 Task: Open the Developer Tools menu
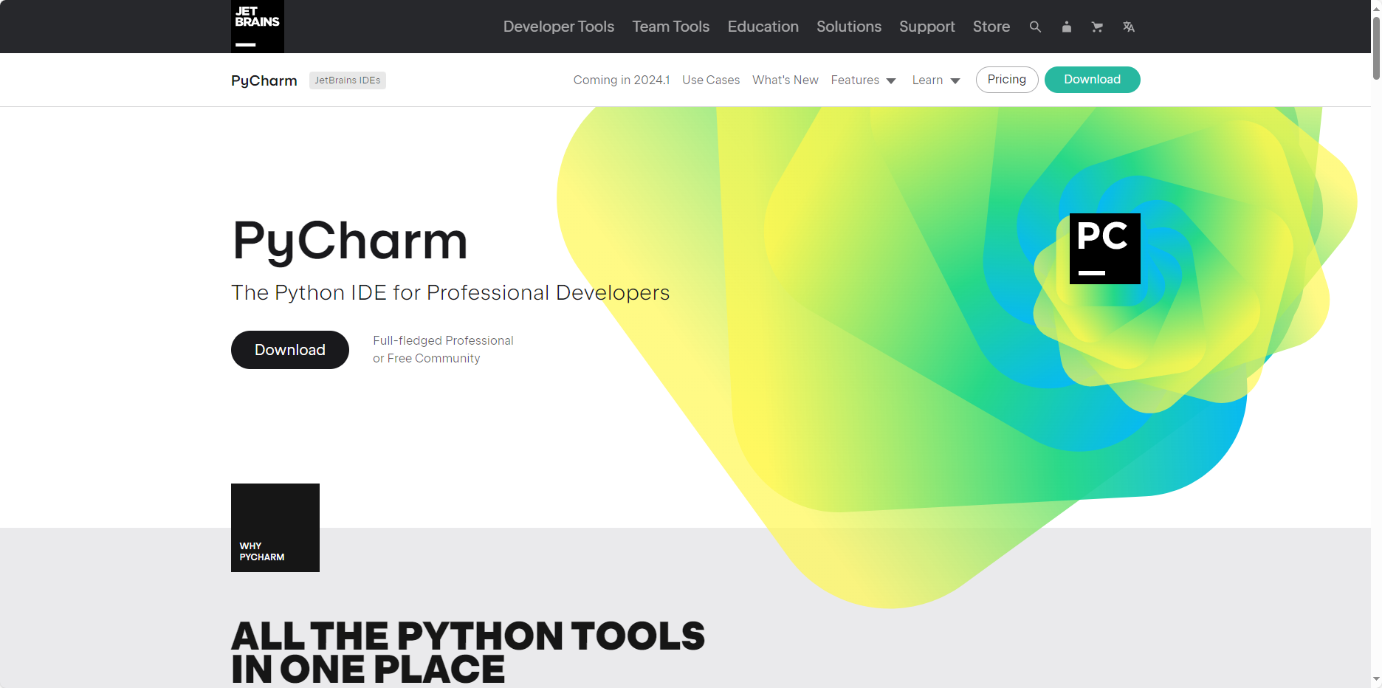559,27
